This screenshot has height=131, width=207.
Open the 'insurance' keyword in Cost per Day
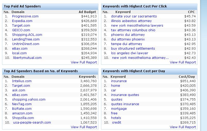[x=119, y=81]
